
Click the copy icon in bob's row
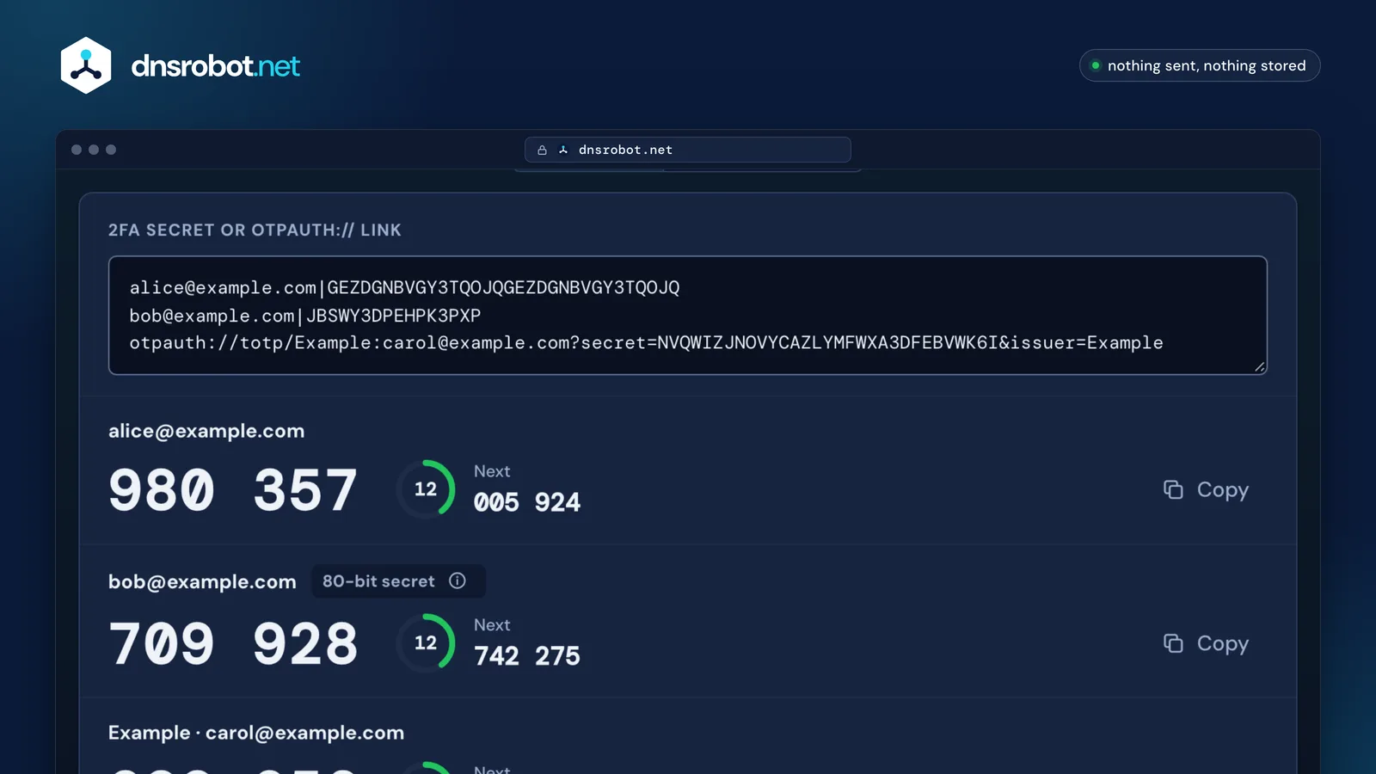(1173, 643)
